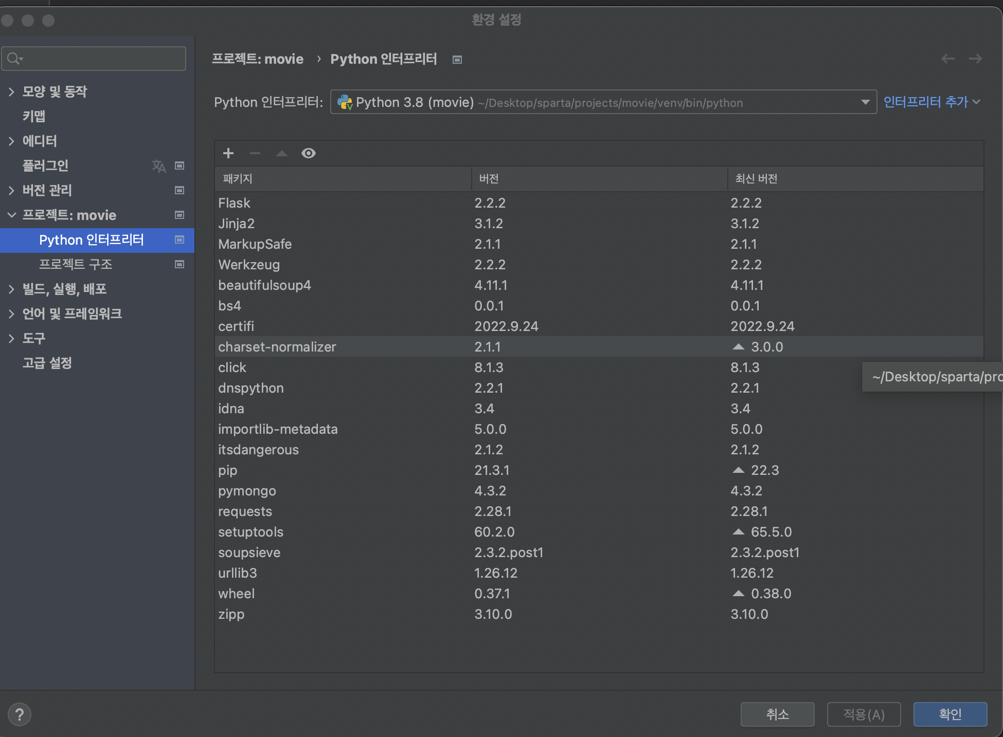Click upgrade arrow next to wheel 0.38.0

(739, 594)
